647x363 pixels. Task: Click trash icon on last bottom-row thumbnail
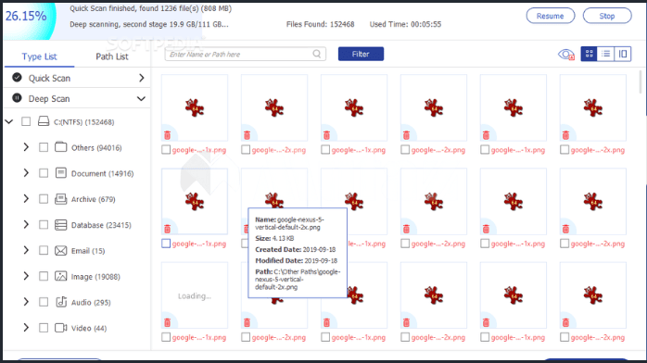tap(565, 322)
